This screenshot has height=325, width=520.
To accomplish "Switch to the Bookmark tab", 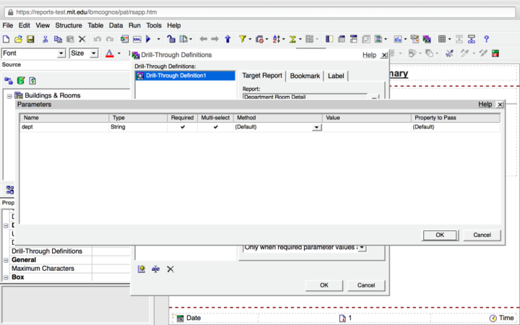I will click(305, 76).
